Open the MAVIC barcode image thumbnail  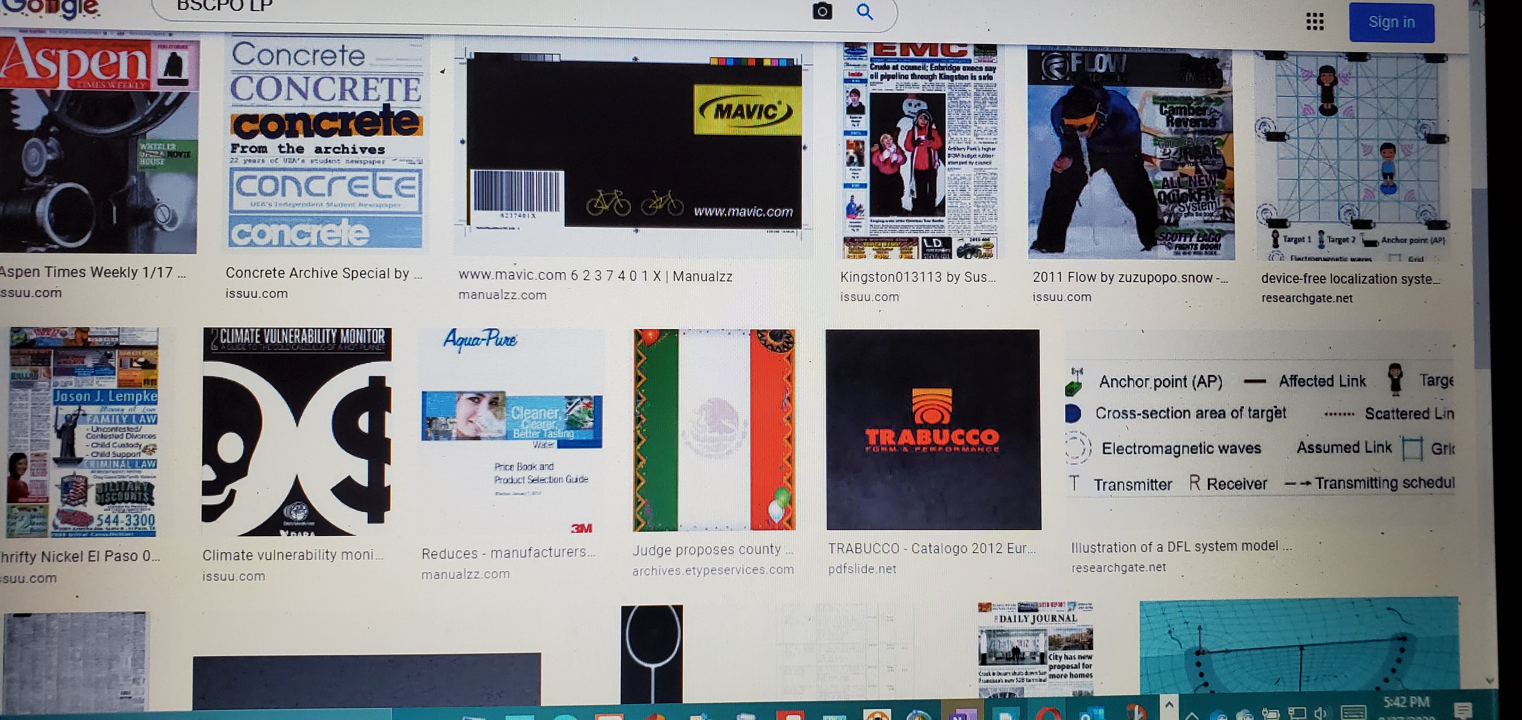point(633,148)
